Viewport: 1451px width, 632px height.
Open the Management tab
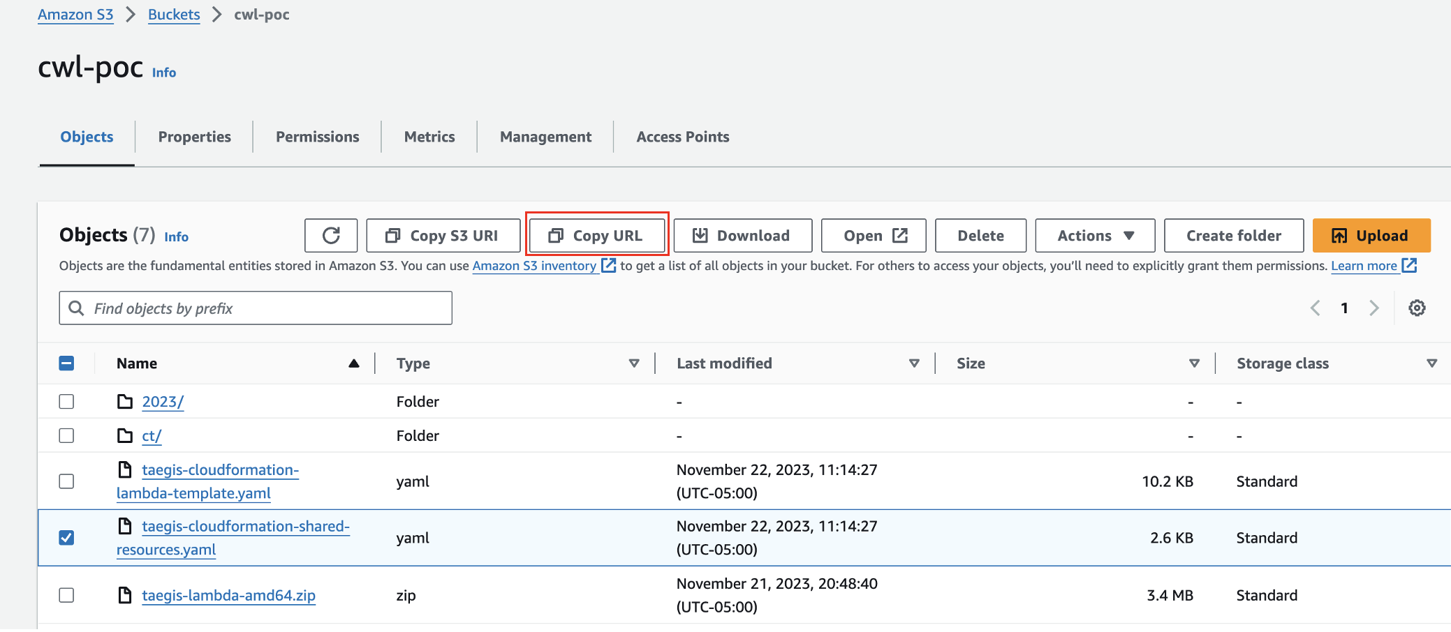[x=545, y=137]
